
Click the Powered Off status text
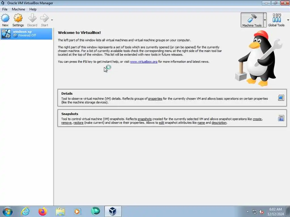27,35
